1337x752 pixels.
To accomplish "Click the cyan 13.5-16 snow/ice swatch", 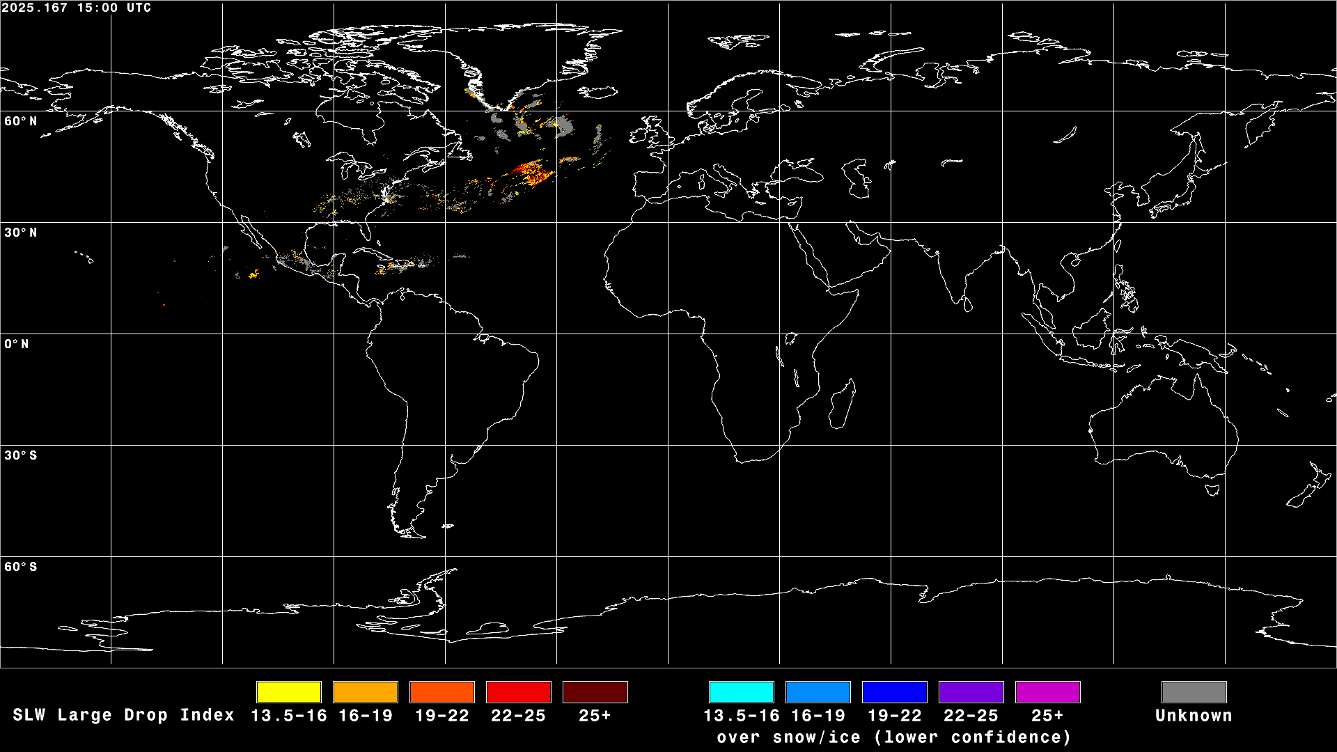I will 742,692.
